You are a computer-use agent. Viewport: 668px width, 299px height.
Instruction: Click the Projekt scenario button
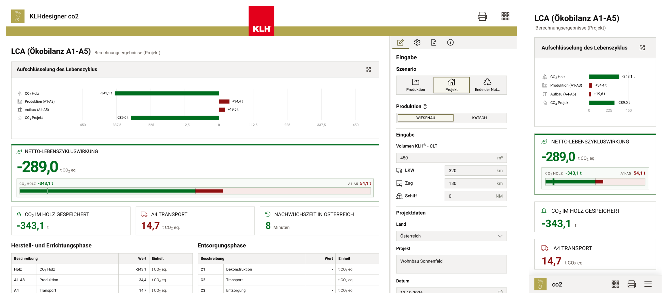tap(451, 85)
